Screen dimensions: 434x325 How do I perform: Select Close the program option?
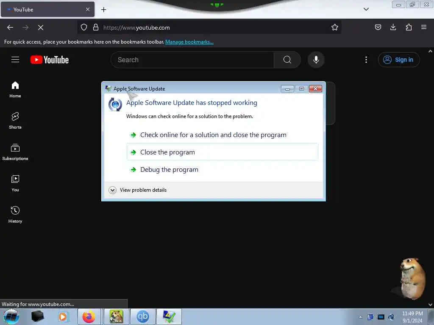click(x=223, y=152)
